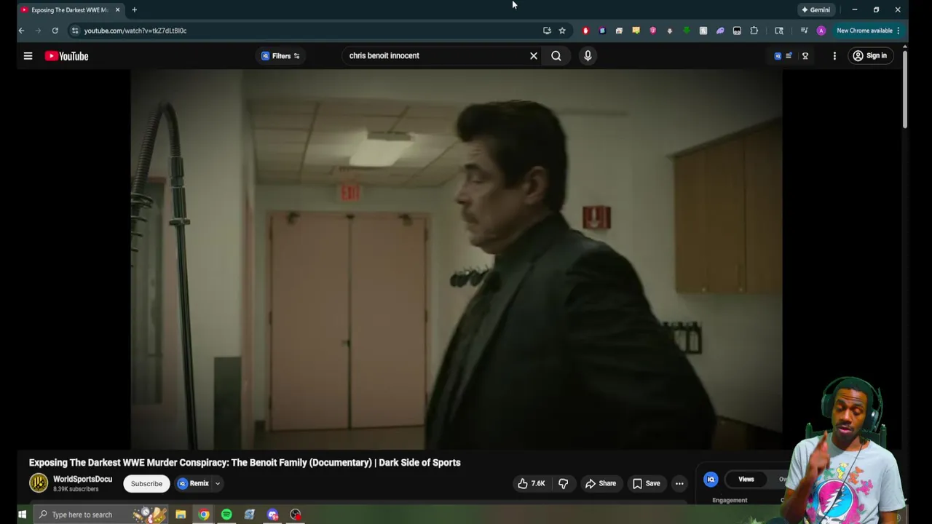The width and height of the screenshot is (932, 524).
Task: Open the Extensions puzzle-piece menu
Action: pyautogui.click(x=754, y=31)
